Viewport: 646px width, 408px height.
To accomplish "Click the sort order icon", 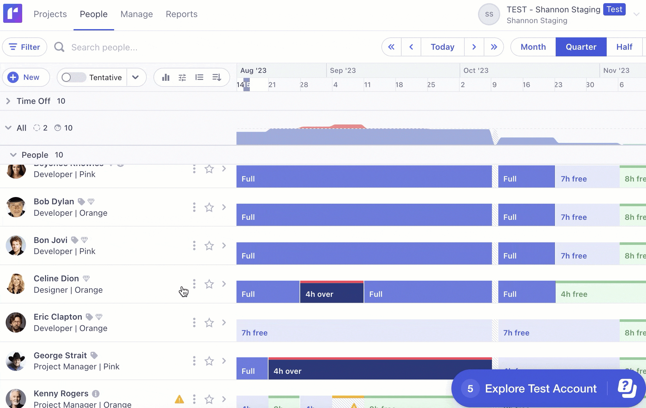I will 217,78.
